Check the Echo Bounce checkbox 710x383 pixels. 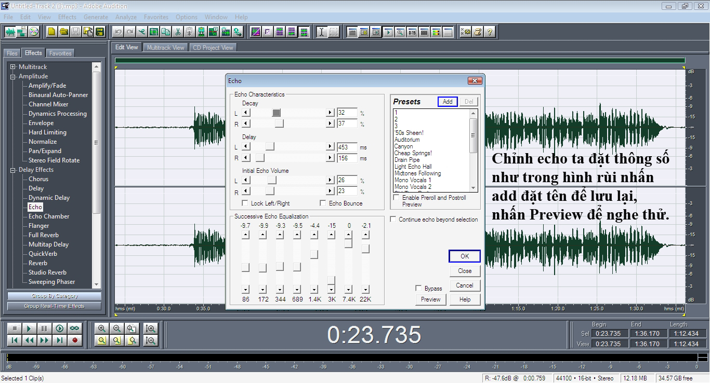[323, 203]
